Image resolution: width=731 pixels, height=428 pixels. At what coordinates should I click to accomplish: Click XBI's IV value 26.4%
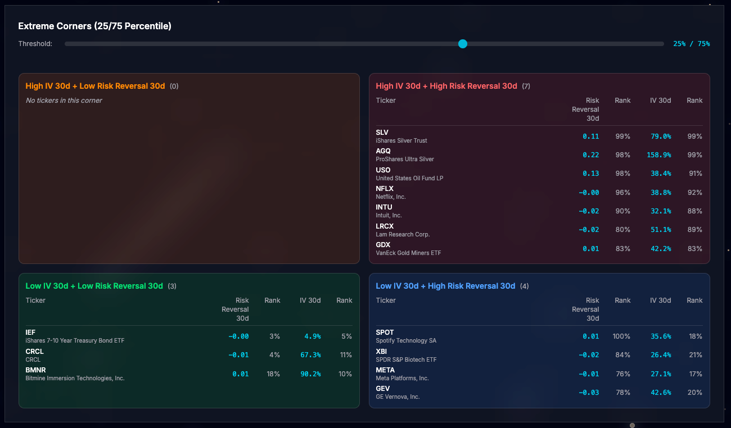[661, 355]
